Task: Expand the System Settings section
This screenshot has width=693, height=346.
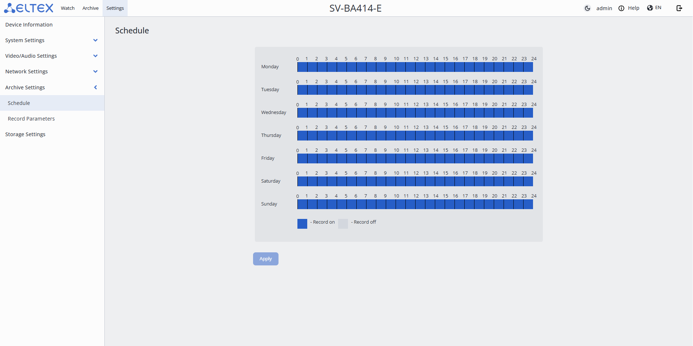Action: pos(95,40)
